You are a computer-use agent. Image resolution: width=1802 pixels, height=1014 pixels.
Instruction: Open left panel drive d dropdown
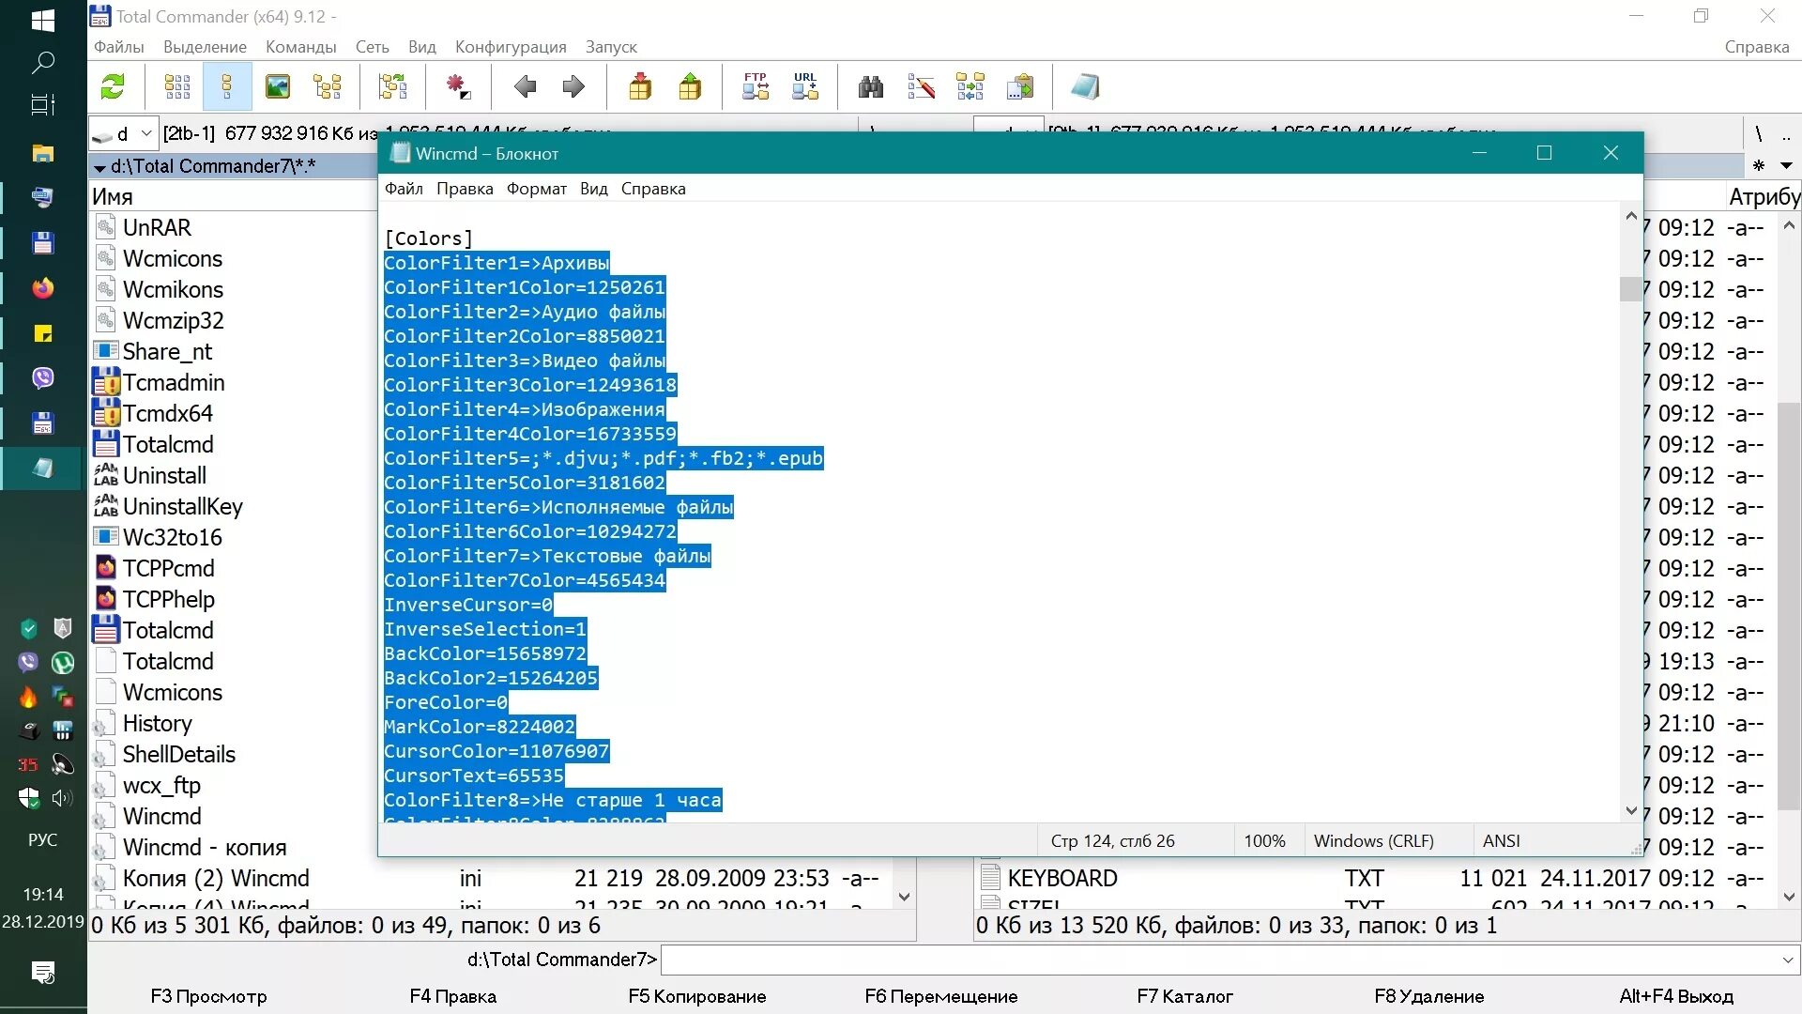146,134
